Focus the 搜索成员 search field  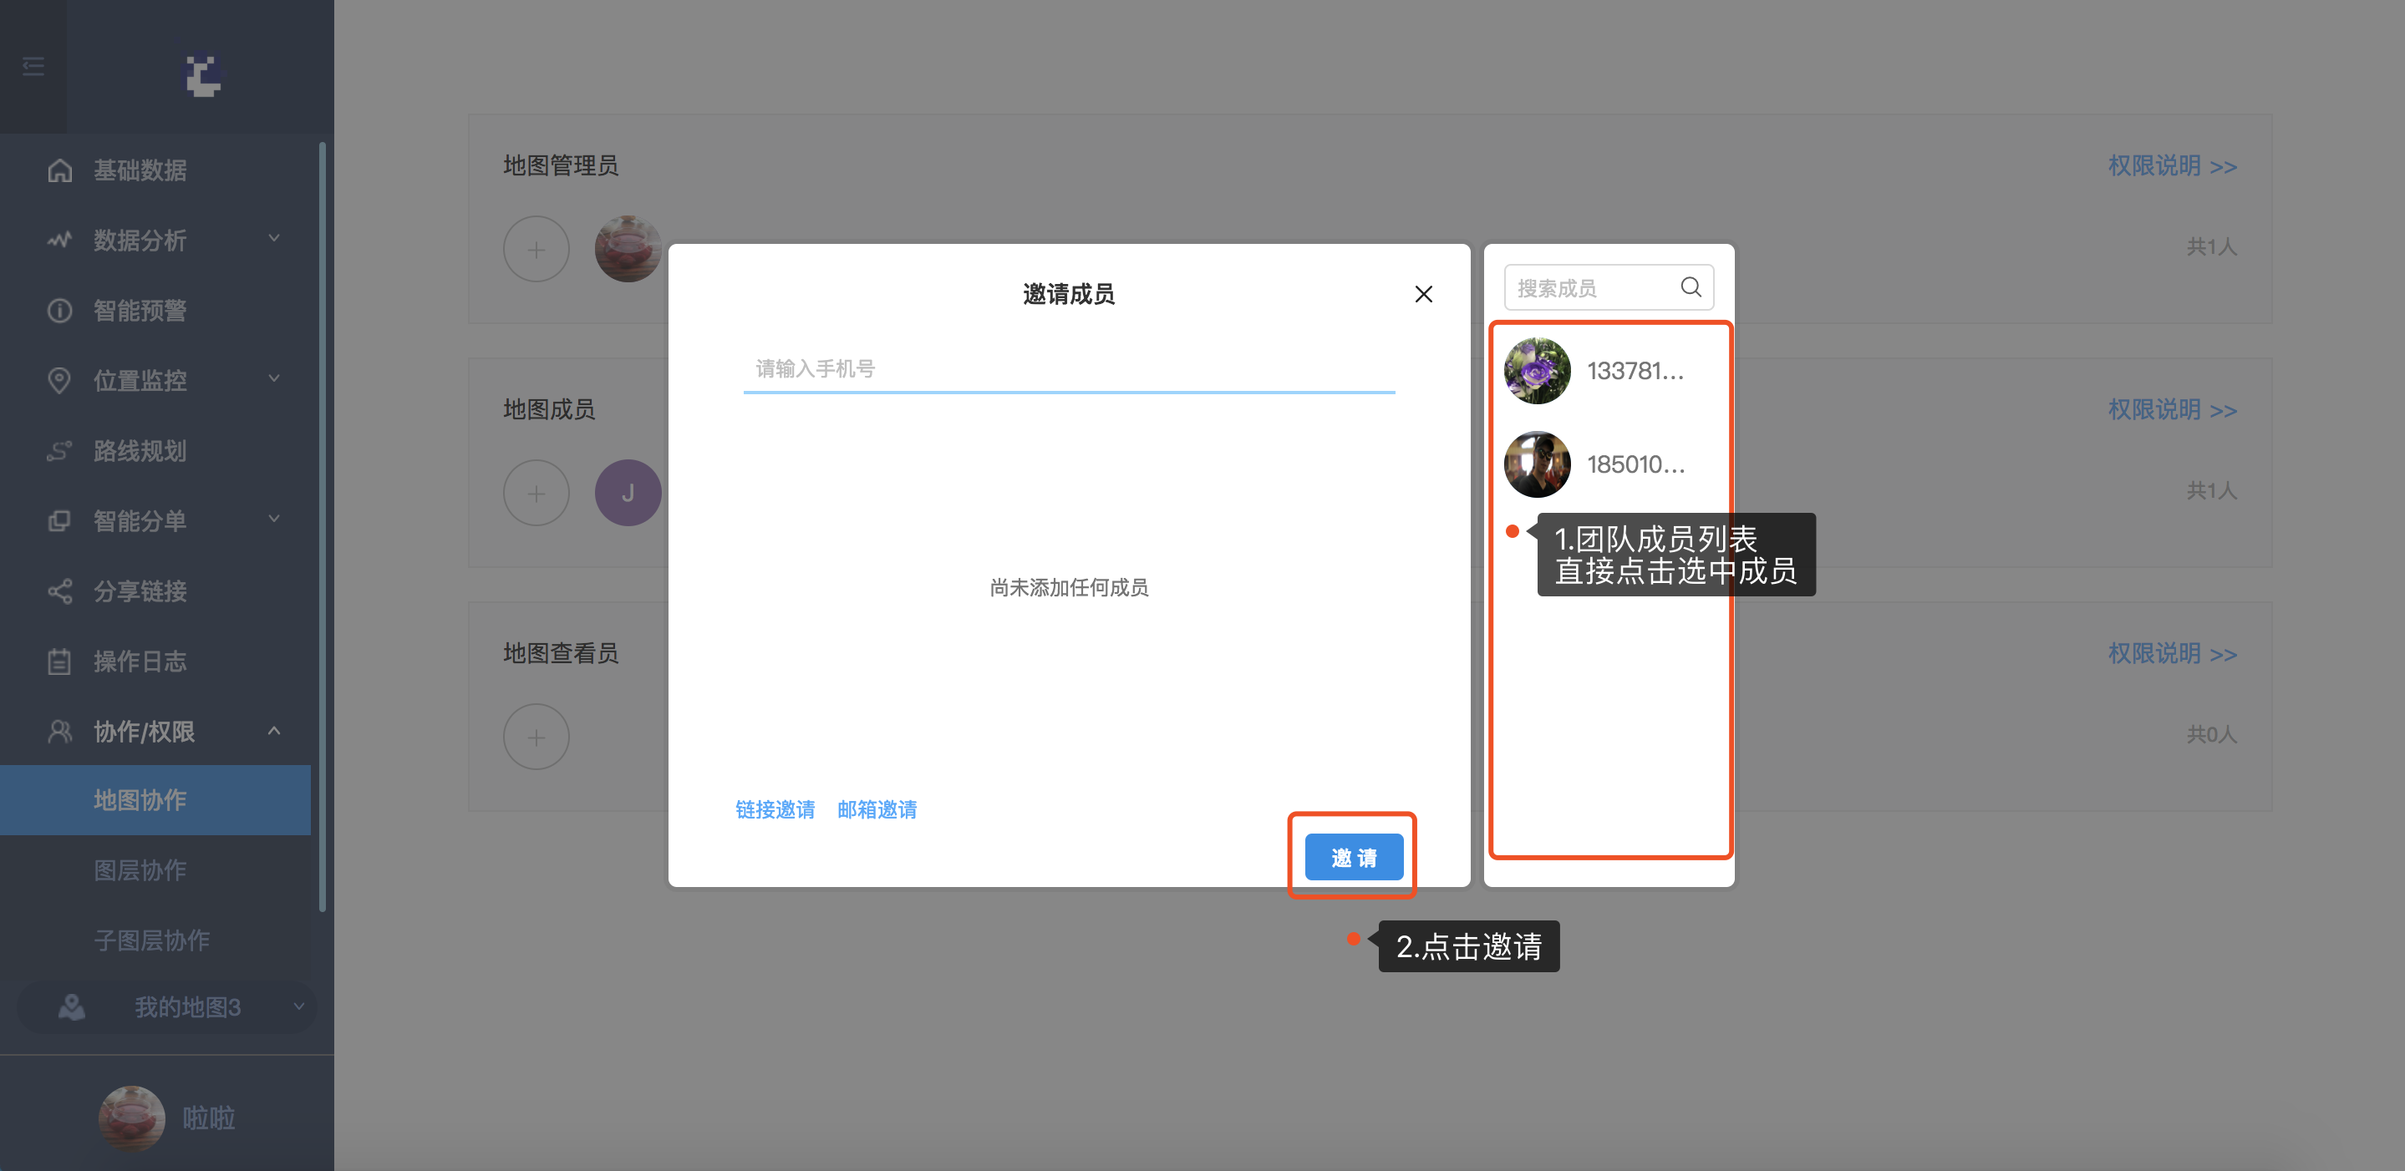1608,287
